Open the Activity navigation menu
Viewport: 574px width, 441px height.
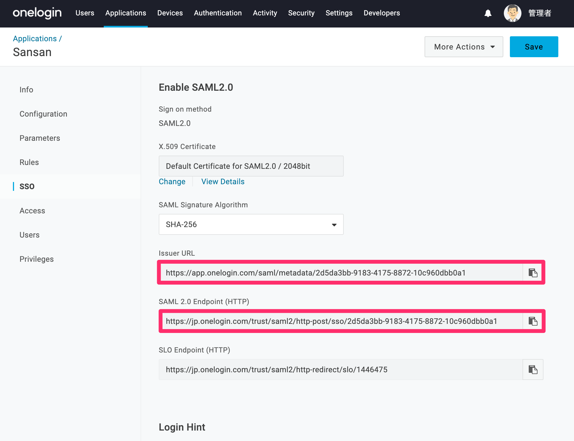[x=265, y=13]
